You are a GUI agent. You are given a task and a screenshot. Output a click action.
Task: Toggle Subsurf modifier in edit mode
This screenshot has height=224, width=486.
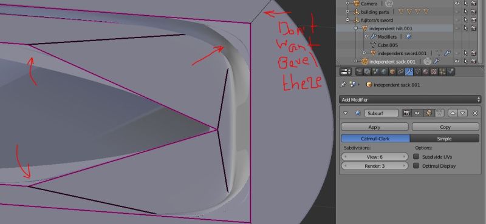click(429, 113)
